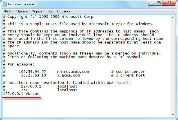
Task: Minimize the hosts Notepad window
Action: coord(151,3)
